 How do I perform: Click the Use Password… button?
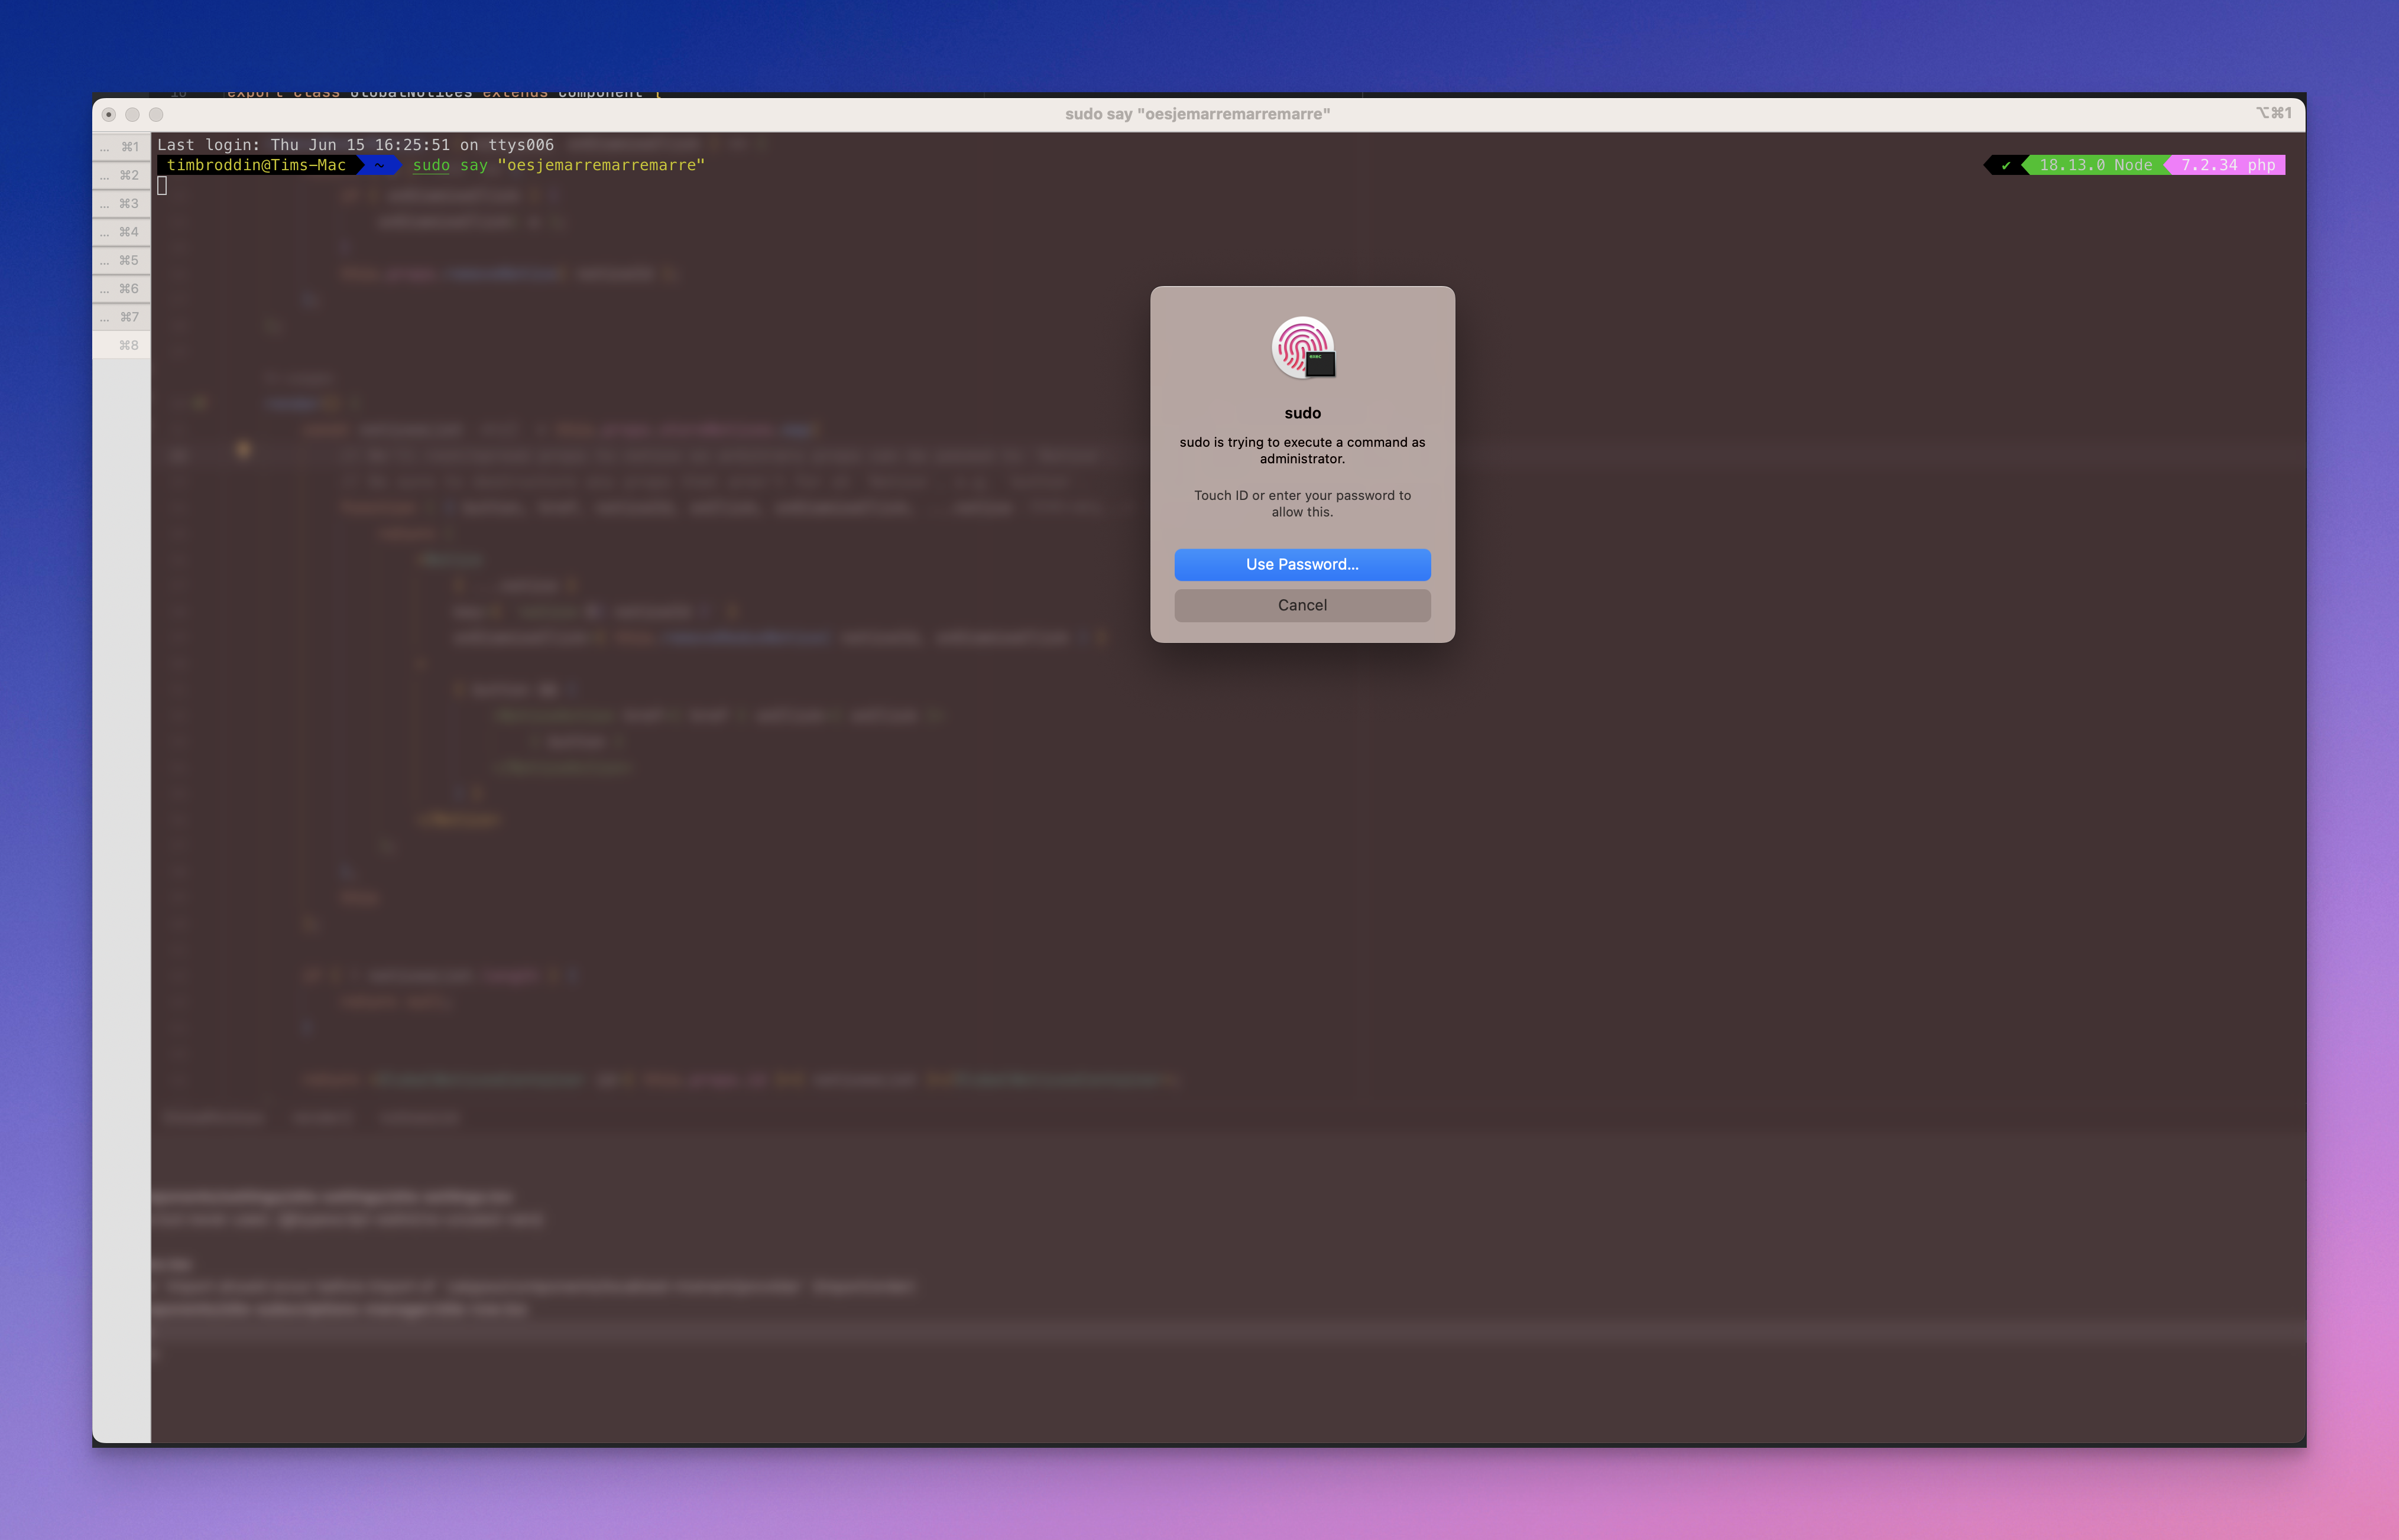tap(1302, 564)
